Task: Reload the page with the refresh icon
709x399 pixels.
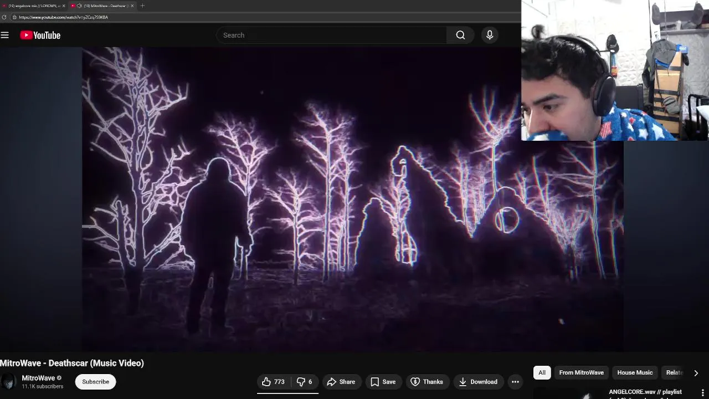Action: (x=4, y=17)
